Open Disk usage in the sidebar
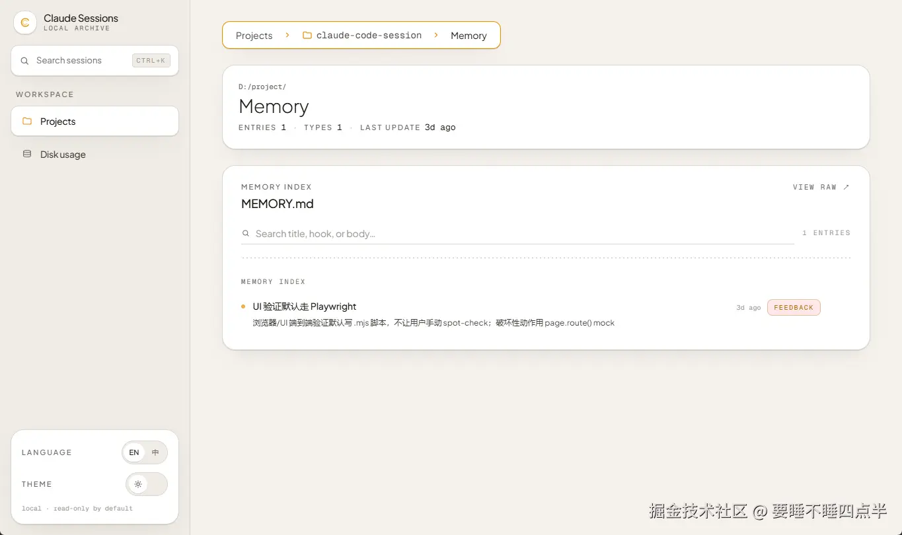 (94, 155)
